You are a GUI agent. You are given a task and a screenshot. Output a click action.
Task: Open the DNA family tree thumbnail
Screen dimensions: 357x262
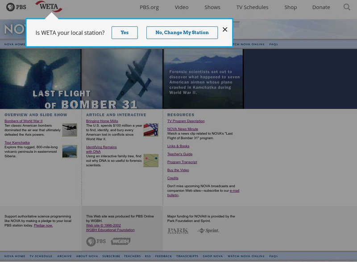[x=150, y=160]
